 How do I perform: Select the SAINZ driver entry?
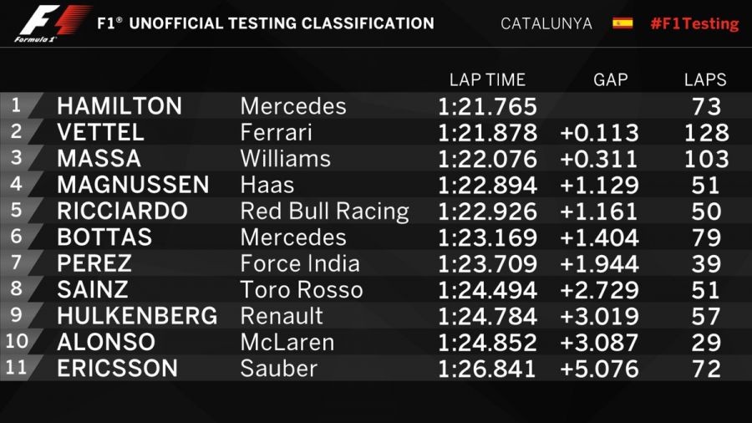[x=92, y=290]
